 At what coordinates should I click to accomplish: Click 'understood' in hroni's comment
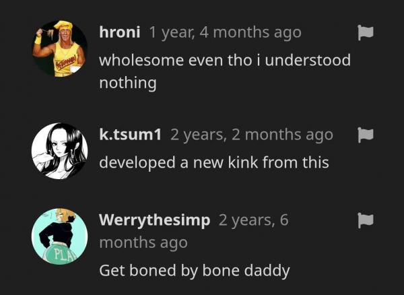point(308,61)
